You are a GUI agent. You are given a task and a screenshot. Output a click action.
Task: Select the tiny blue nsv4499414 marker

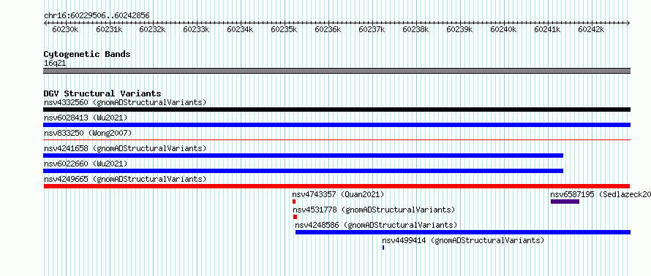[x=383, y=248]
